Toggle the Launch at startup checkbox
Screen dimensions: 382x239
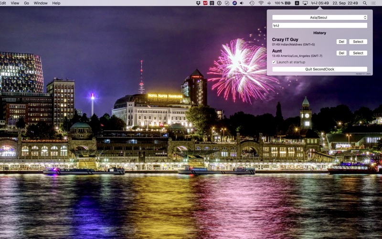pos(274,62)
